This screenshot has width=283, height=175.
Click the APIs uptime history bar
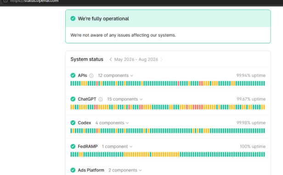tap(168, 83)
